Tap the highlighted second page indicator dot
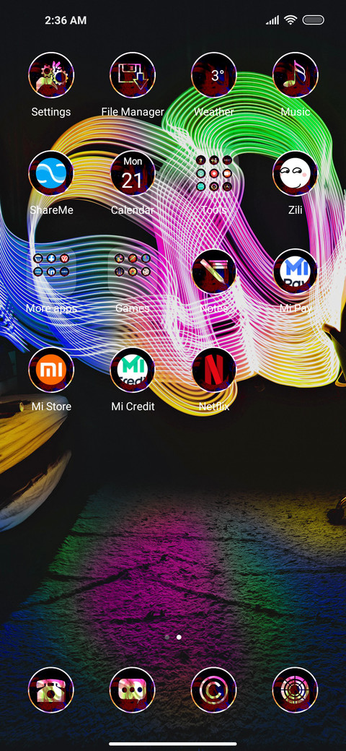346x751 pixels. (x=179, y=637)
